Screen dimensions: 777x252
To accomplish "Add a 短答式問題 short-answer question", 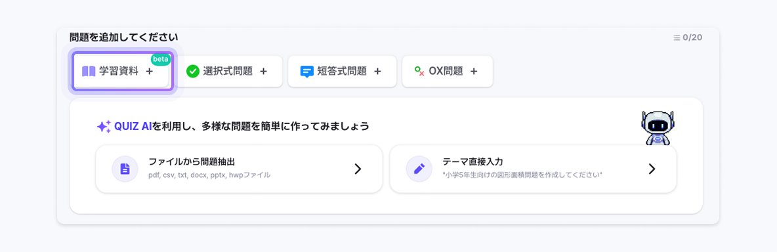I will (x=343, y=72).
